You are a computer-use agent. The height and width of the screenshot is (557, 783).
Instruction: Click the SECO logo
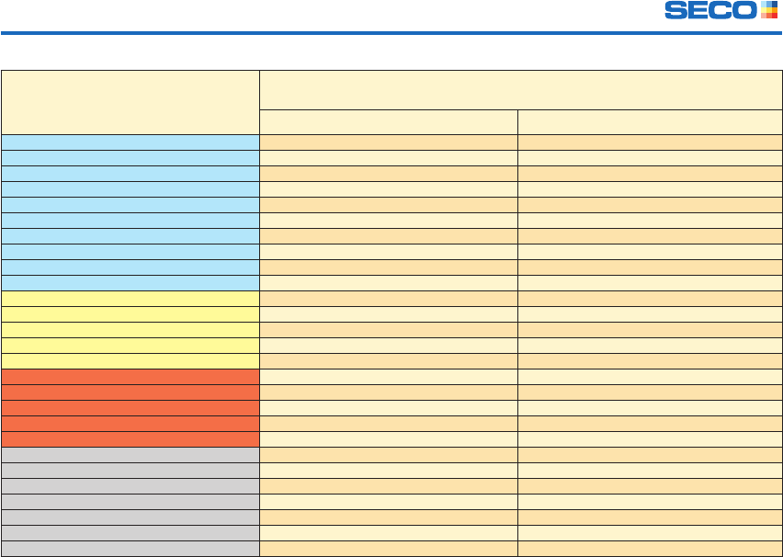[x=721, y=10]
